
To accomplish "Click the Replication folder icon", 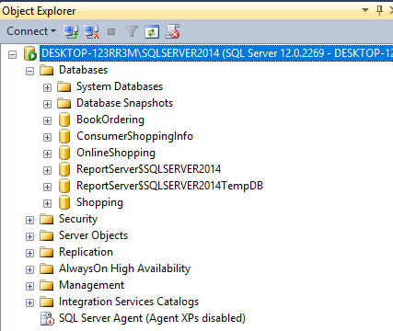I will point(47,252).
